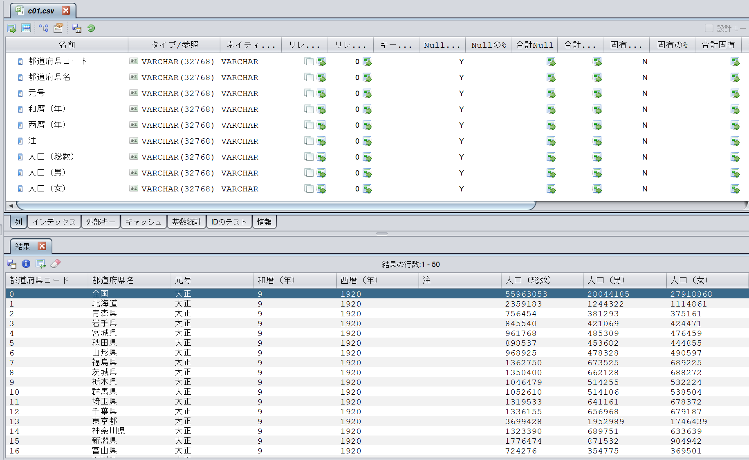
Task: Click the value 871532 in 人口（男）column
Action: point(603,441)
